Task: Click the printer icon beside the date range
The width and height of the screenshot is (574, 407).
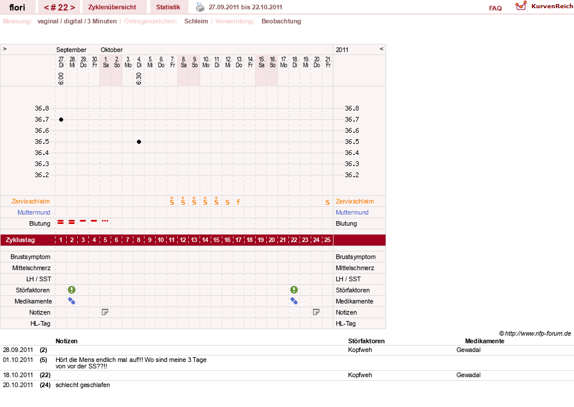Action: pos(200,7)
